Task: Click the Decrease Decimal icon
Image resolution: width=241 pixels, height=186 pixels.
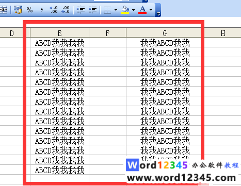Action: point(66,10)
